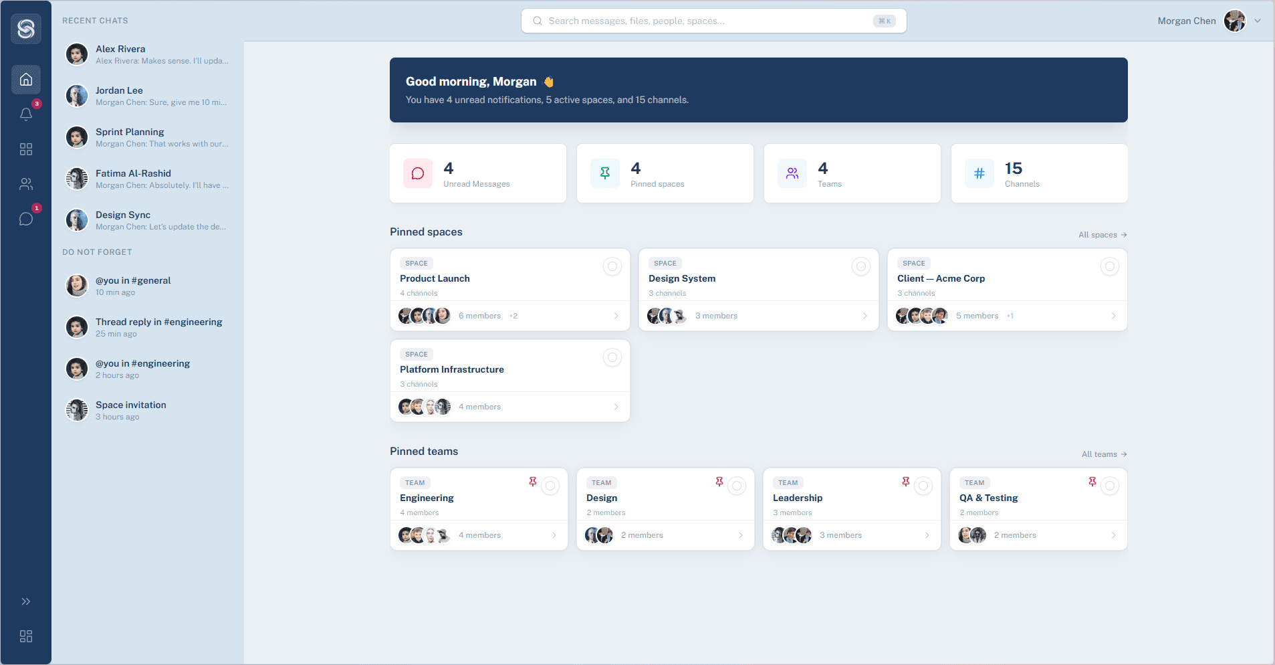The height and width of the screenshot is (665, 1275).
Task: Open Sprint Planning chat
Action: pyautogui.click(x=148, y=137)
